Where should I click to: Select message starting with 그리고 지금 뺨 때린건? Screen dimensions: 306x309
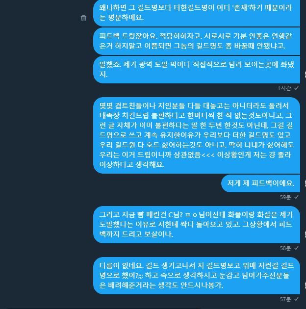(x=197, y=225)
